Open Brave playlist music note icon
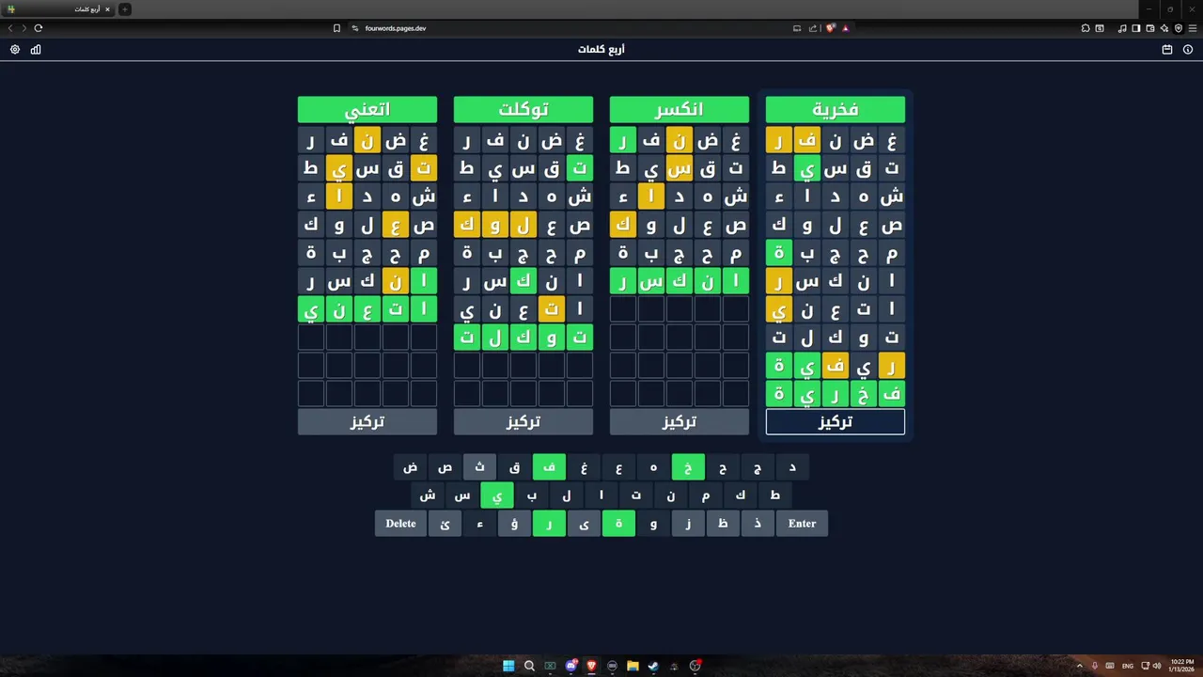The image size is (1203, 677). [x=1122, y=28]
